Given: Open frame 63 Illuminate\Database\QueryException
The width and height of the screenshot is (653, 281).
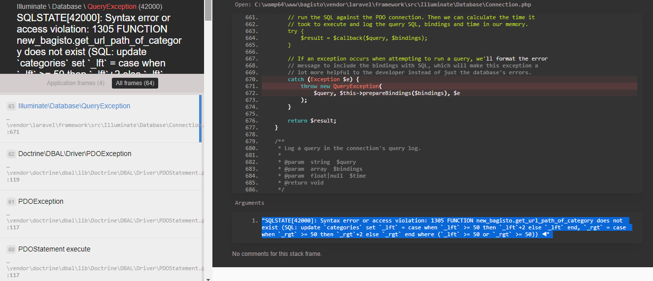Looking at the screenshot, I should [x=101, y=119].
